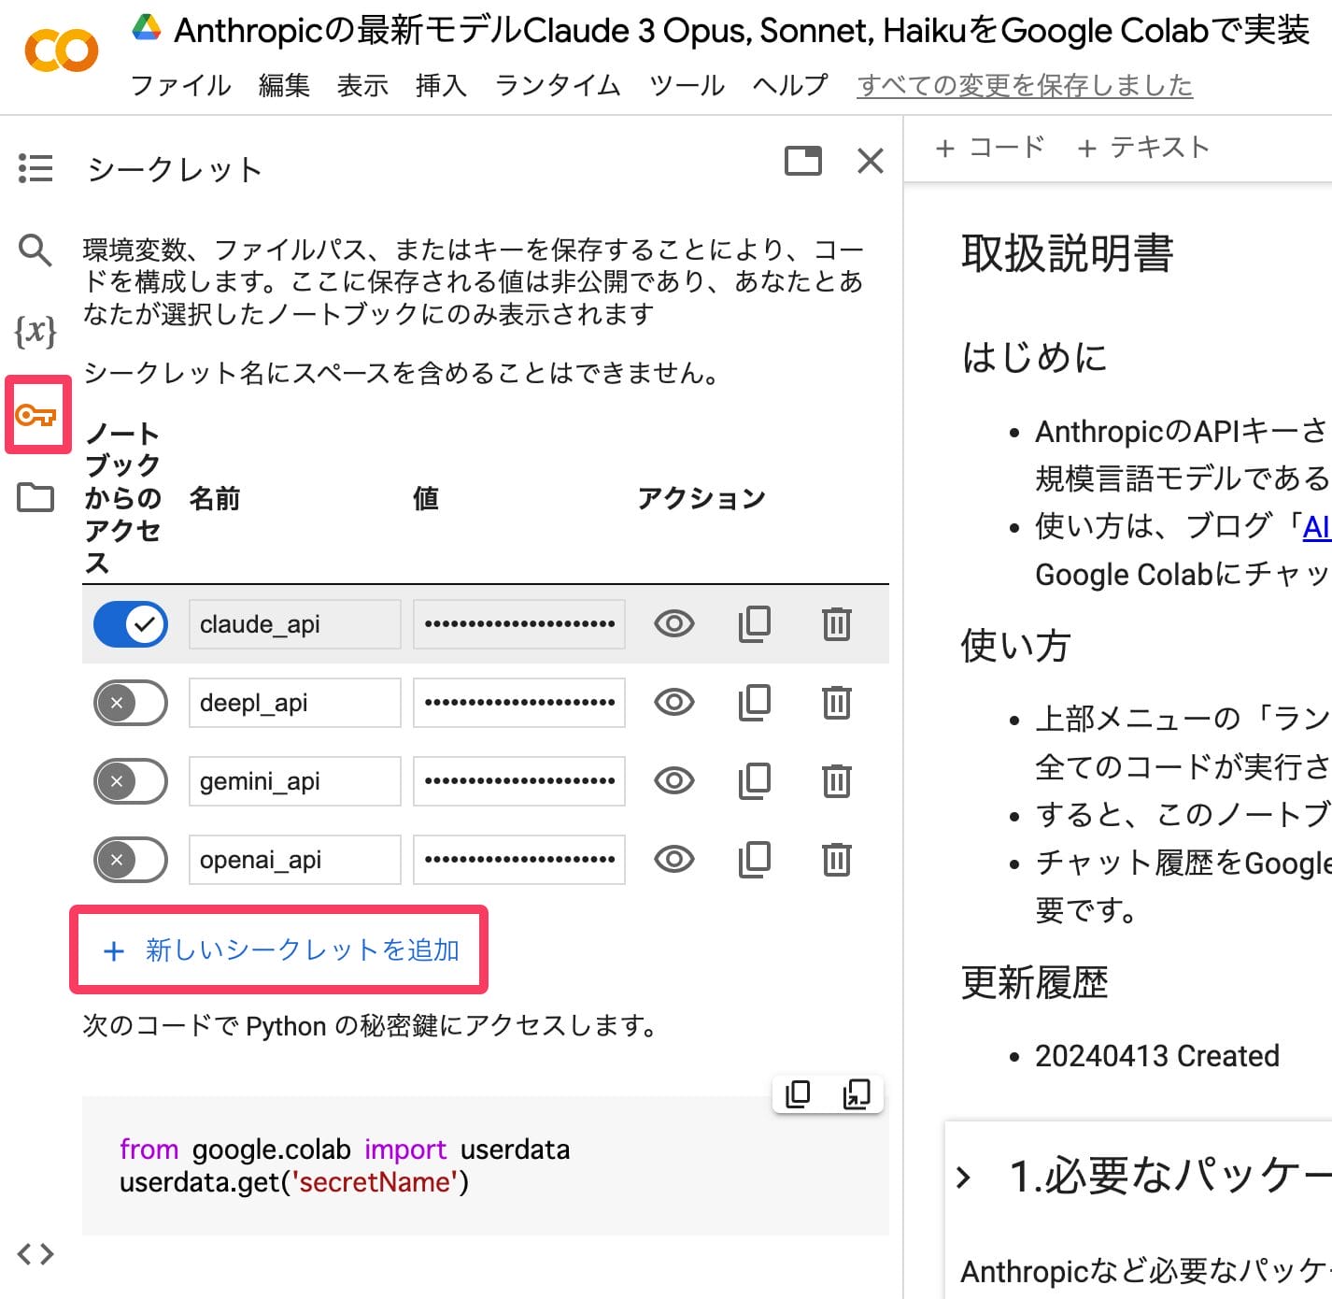This screenshot has height=1299, width=1332.
Task: Click the code snippets icon at bottom left
Action: (x=35, y=1253)
